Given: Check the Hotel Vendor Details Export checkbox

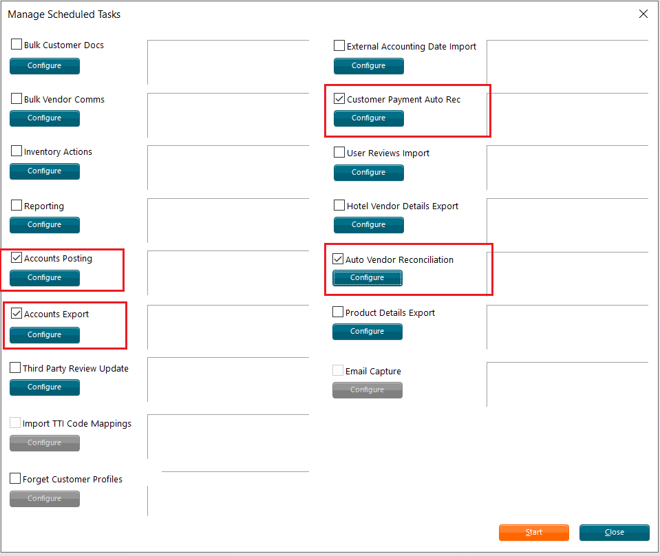Looking at the screenshot, I should 339,205.
